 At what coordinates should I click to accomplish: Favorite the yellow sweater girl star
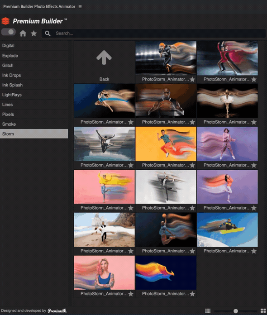(131, 208)
